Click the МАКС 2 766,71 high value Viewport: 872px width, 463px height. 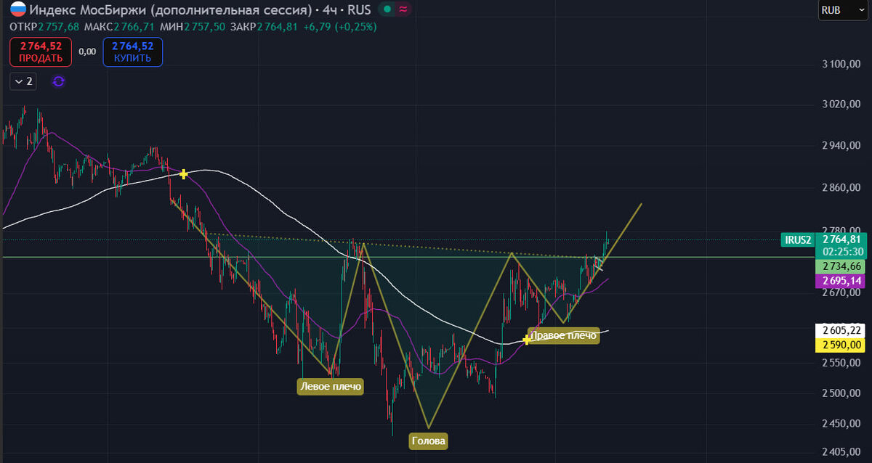click(x=119, y=26)
